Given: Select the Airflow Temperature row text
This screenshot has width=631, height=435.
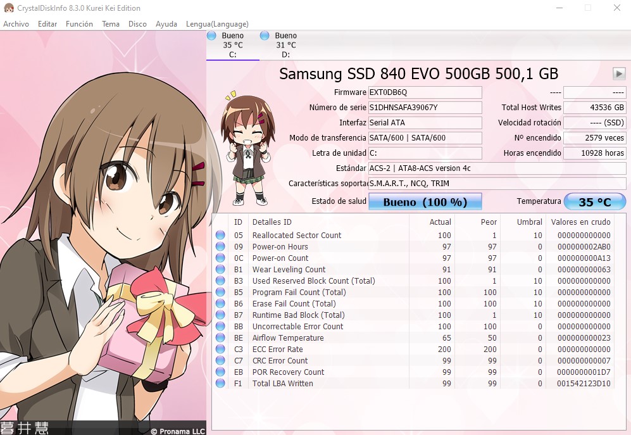Looking at the screenshot, I should 288,338.
